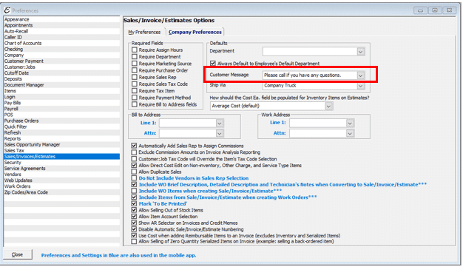Image resolution: width=463 pixels, height=267 pixels.
Task: Check Require Department option
Action: (x=135, y=57)
